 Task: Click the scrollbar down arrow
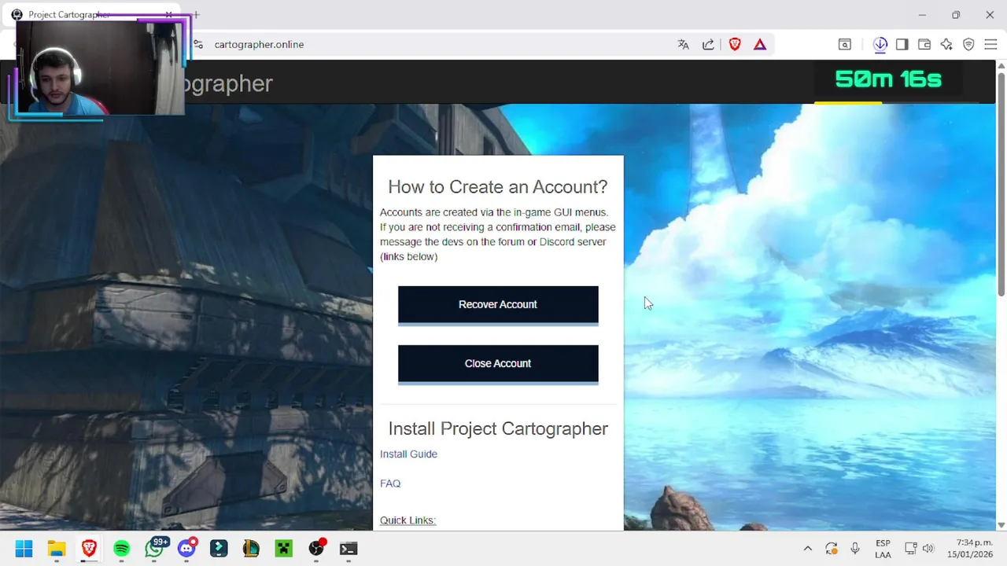click(1001, 524)
